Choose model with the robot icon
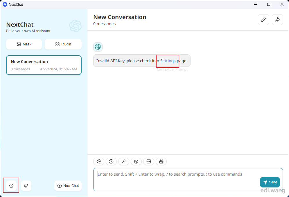The width and height of the screenshot is (289, 197). point(161,161)
